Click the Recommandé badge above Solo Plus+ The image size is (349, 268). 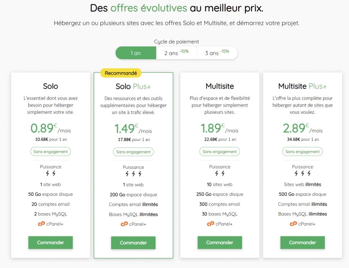pos(121,73)
